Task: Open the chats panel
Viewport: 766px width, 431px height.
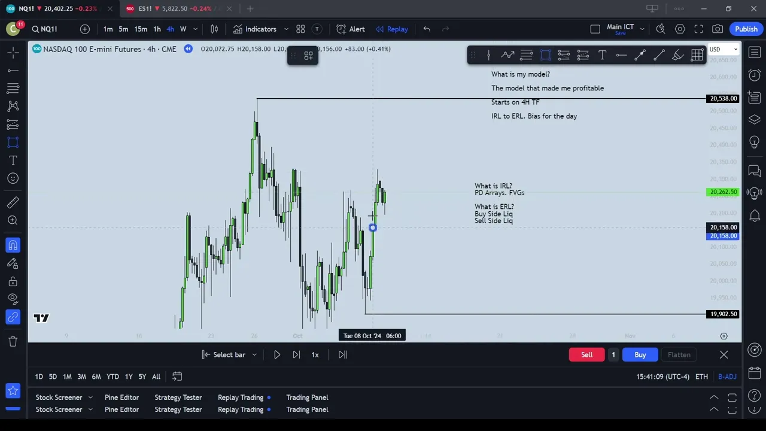Action: [x=755, y=171]
